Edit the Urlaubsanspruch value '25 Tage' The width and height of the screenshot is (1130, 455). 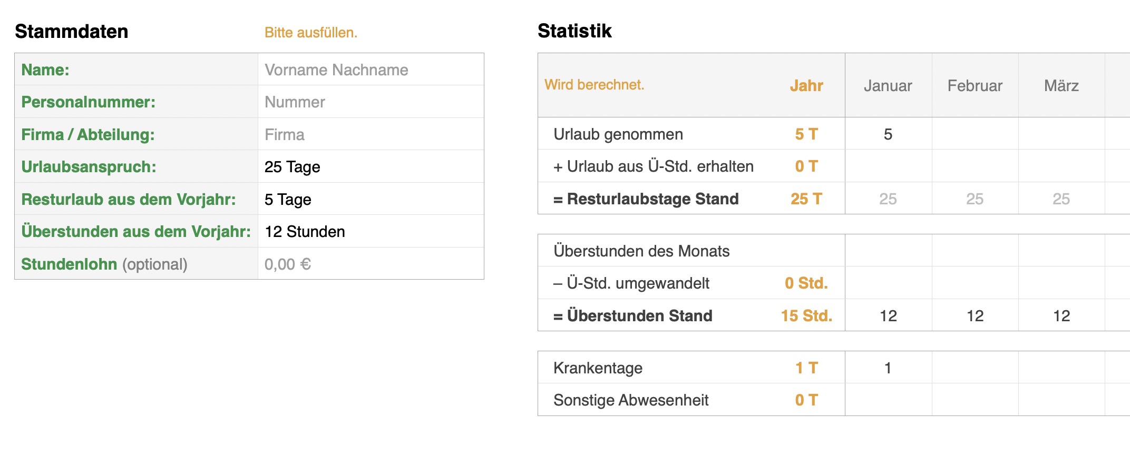coord(371,166)
